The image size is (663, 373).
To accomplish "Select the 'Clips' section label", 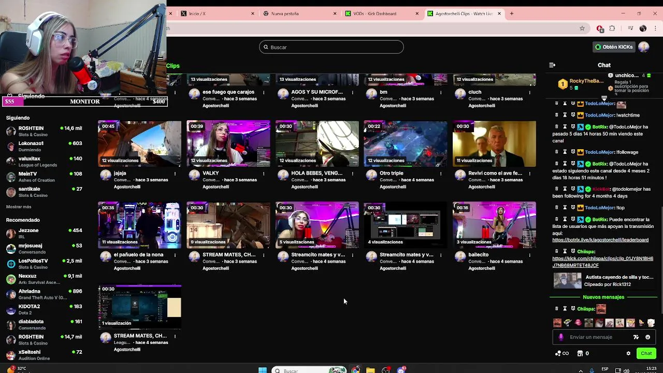I will [x=173, y=66].
